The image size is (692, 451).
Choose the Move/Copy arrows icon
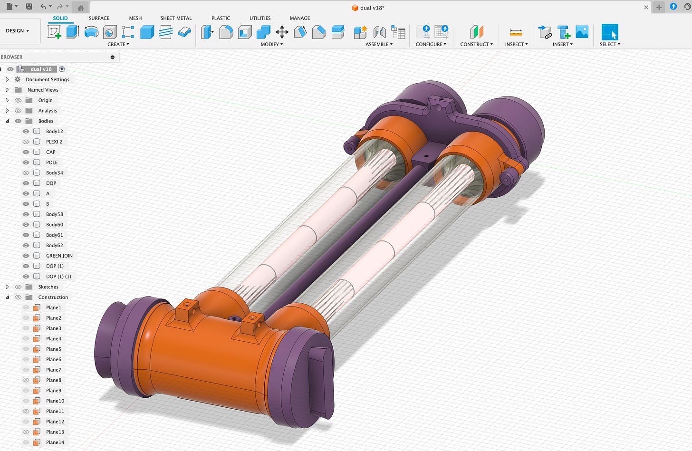point(282,32)
